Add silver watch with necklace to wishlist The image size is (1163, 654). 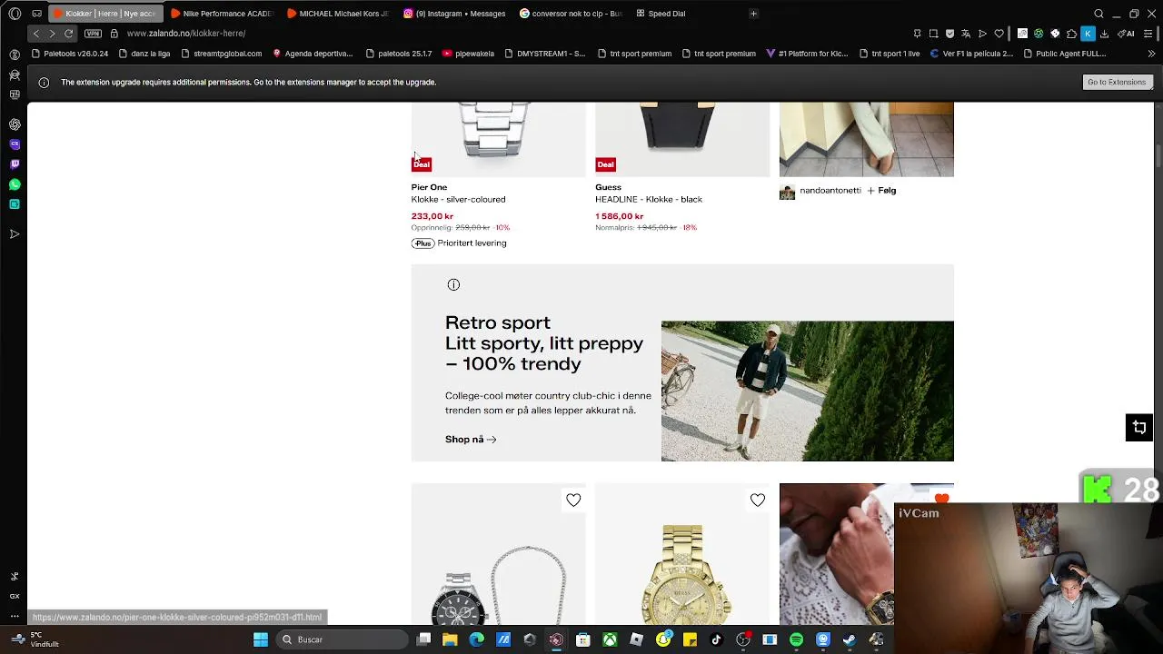[573, 500]
